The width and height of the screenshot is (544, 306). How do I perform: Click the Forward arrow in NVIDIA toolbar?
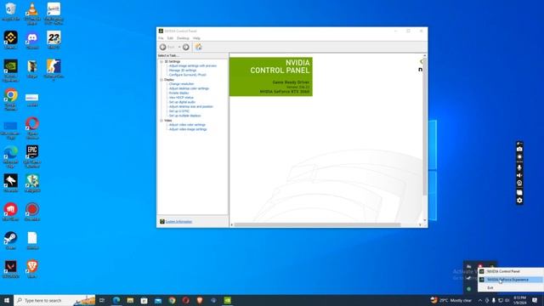[x=186, y=48]
